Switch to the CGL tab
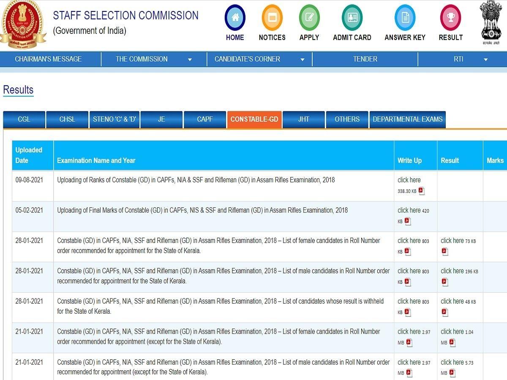Screen dimensions: 507x380 (x=24, y=119)
